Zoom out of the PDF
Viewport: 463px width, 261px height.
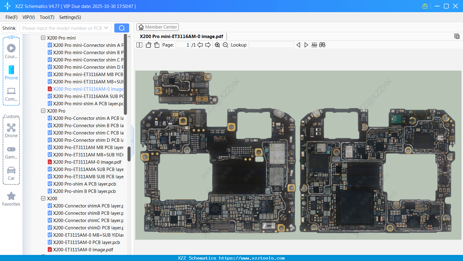225,45
